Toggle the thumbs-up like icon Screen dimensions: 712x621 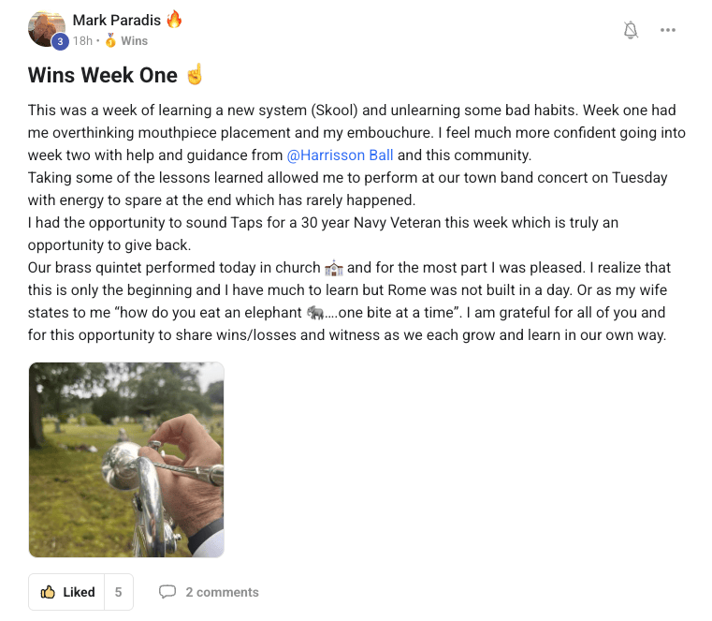pyautogui.click(x=48, y=592)
